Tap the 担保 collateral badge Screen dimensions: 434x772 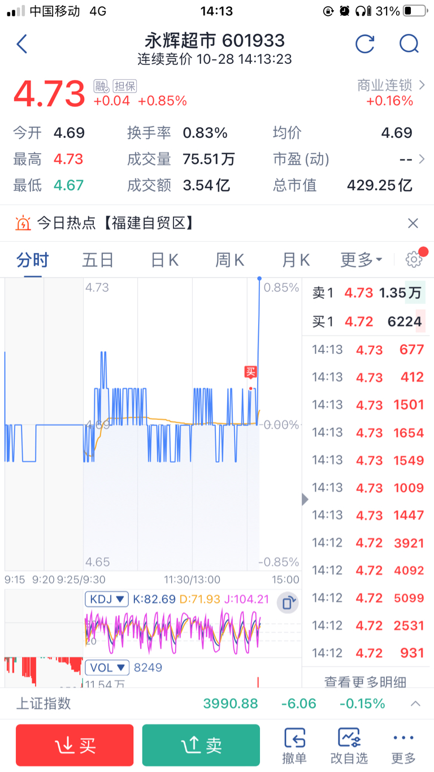coord(125,86)
